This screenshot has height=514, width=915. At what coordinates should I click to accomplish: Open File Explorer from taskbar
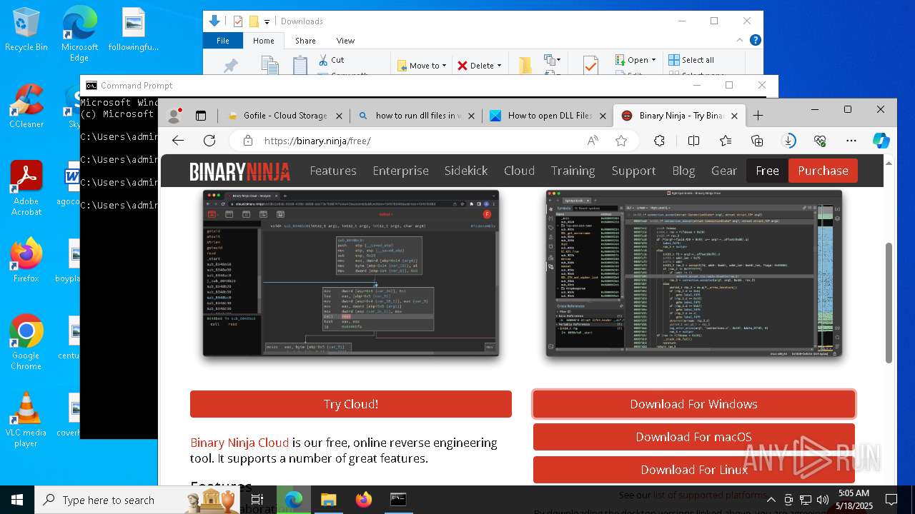[328, 500]
